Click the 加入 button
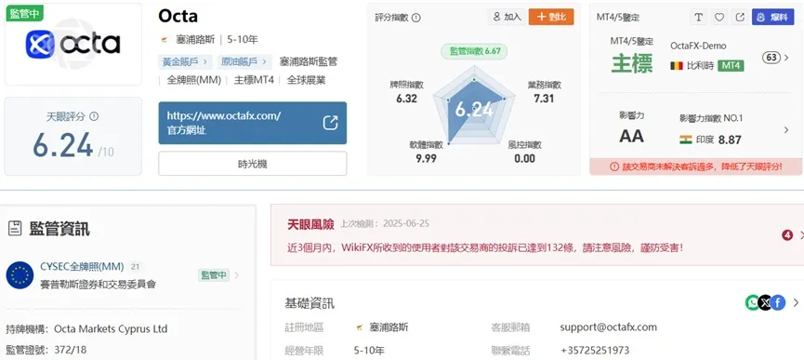 click(x=506, y=17)
